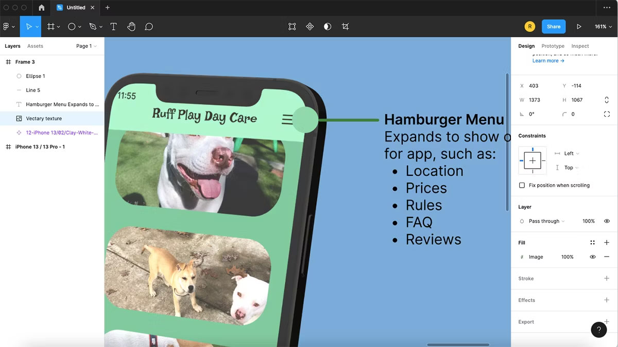
Task: Click the Home icon in tab bar
Action: (x=41, y=8)
